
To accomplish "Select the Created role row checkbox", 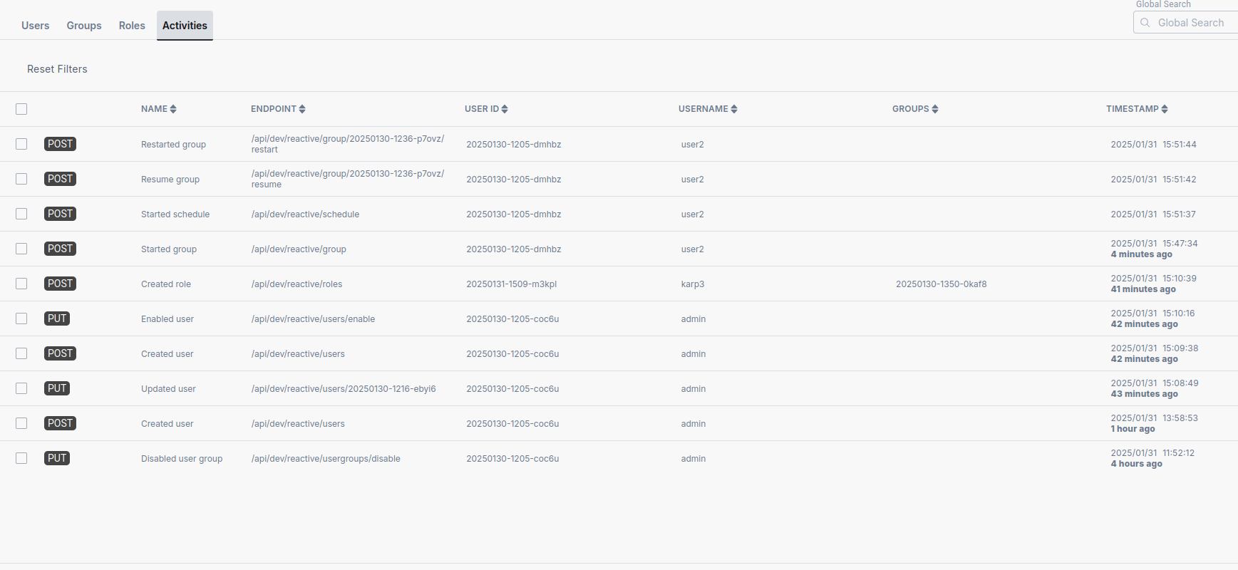I will 21,284.
